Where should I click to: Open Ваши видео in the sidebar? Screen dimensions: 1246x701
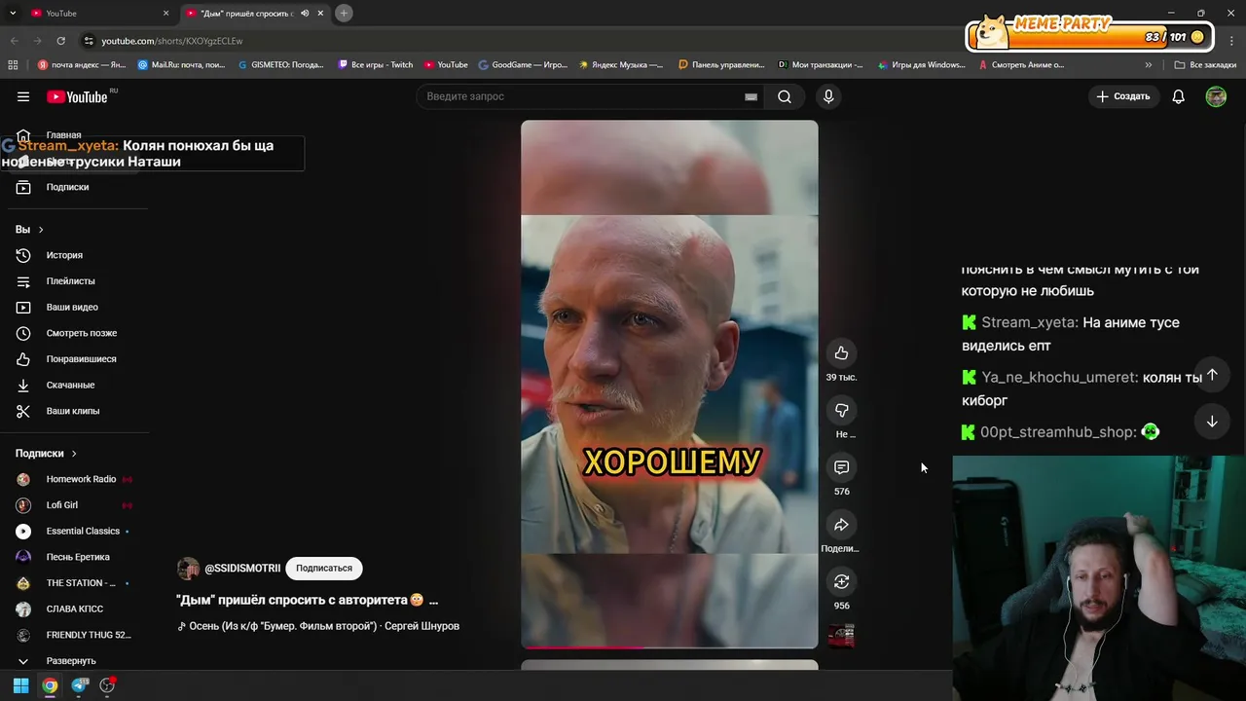tap(72, 307)
